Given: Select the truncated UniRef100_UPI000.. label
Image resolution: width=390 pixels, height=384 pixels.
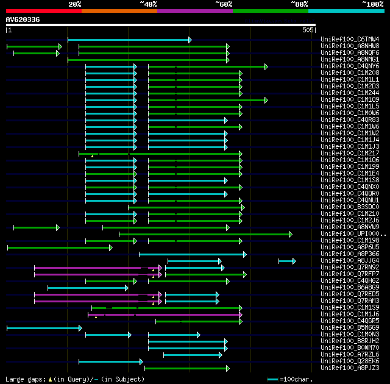Looking at the screenshot, I should point(353,234).
